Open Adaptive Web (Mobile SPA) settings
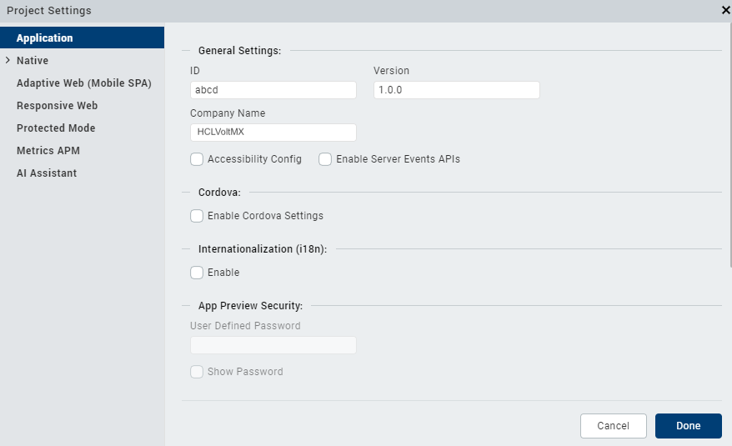The height and width of the screenshot is (446, 732). tap(84, 83)
